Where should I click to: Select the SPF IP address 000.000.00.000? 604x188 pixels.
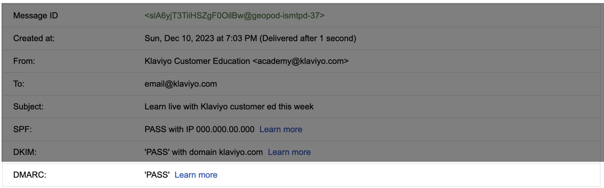tap(225, 129)
